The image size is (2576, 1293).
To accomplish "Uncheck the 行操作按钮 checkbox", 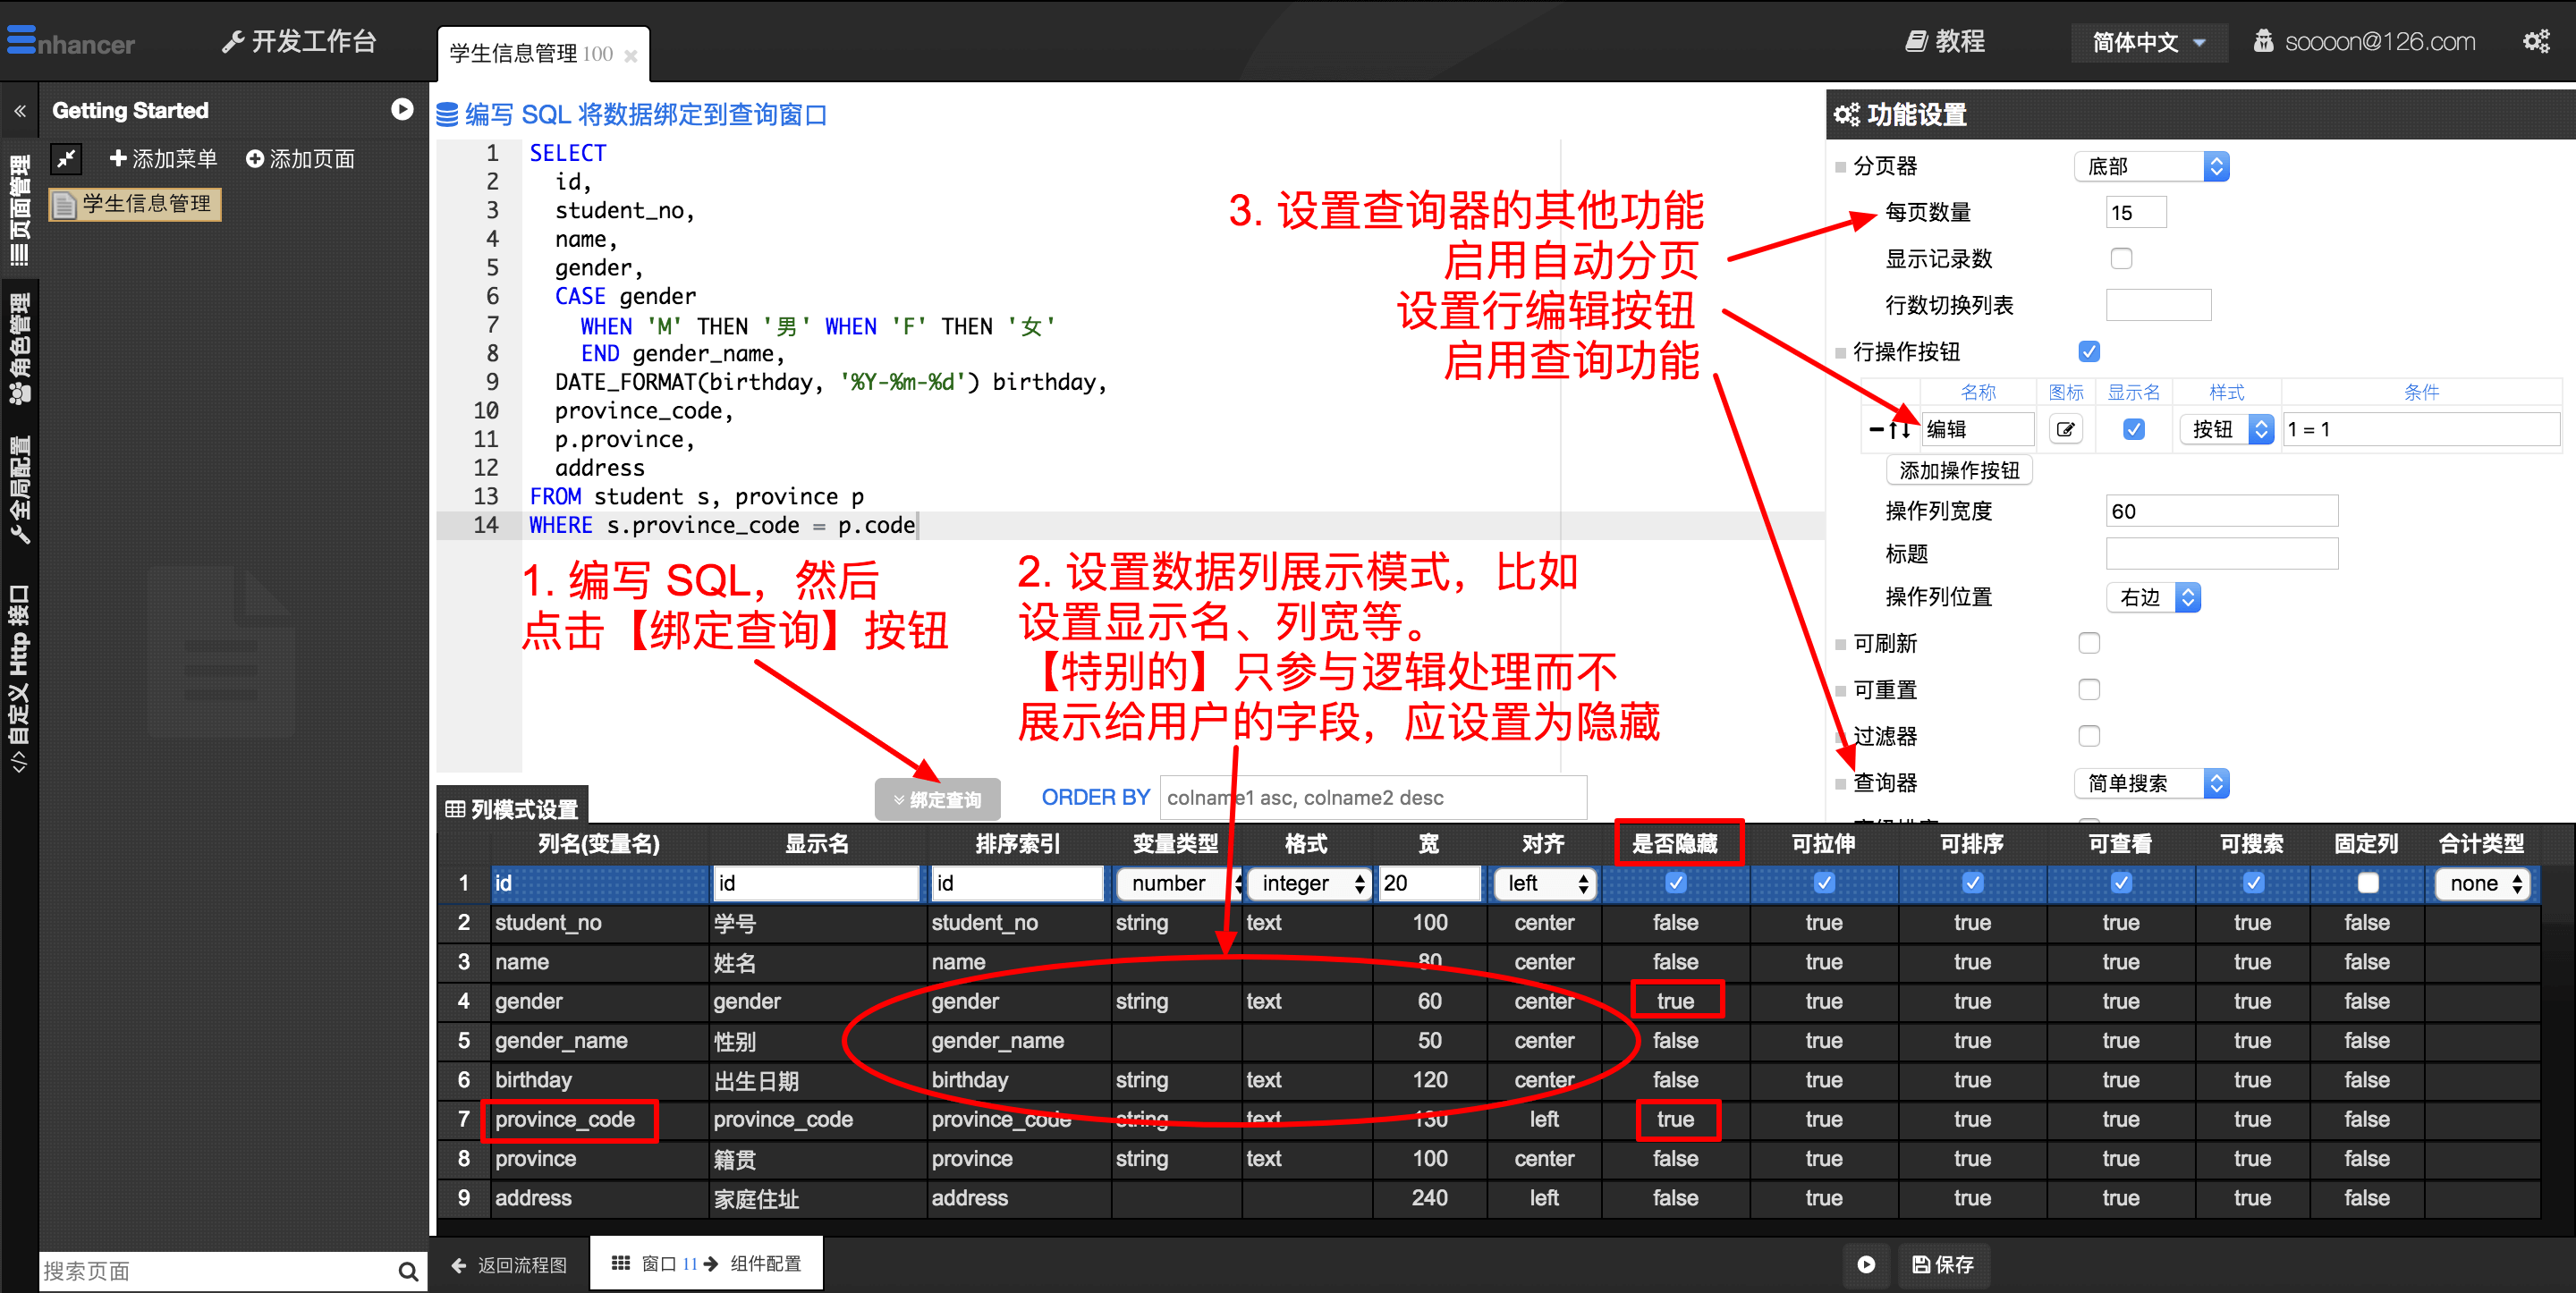I will pos(2089,352).
